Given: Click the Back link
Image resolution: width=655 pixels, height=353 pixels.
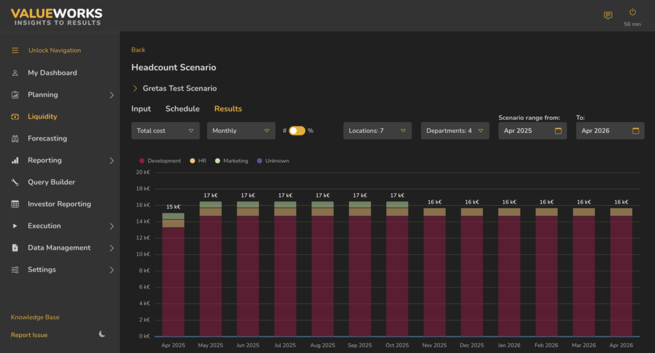Looking at the screenshot, I should [x=138, y=50].
